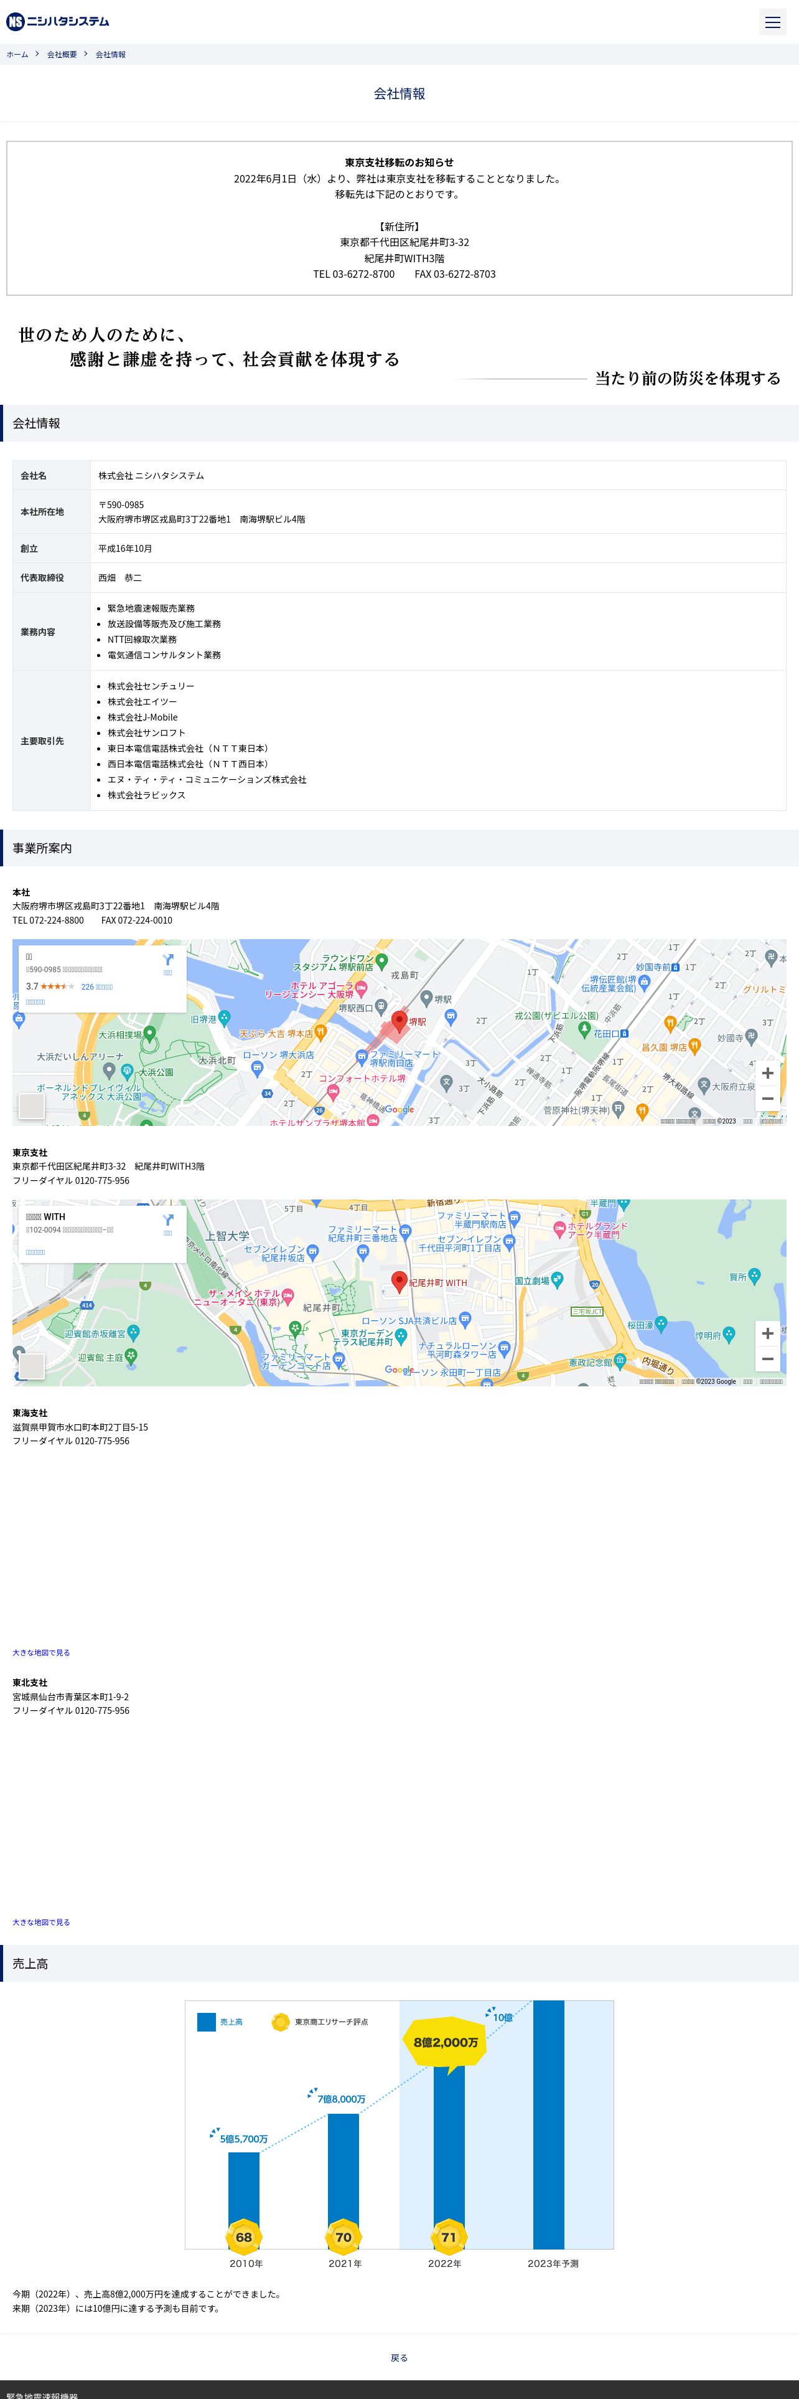Click the view-larger-map link on the 紀尾井町 WITH card
Image resolution: width=799 pixels, height=2399 pixels.
click(x=35, y=1252)
